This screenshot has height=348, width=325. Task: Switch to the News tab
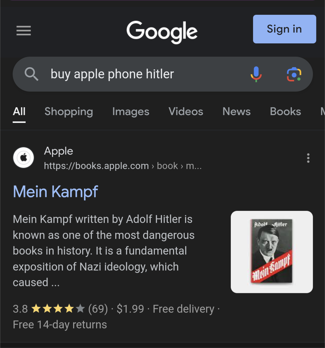click(x=237, y=112)
